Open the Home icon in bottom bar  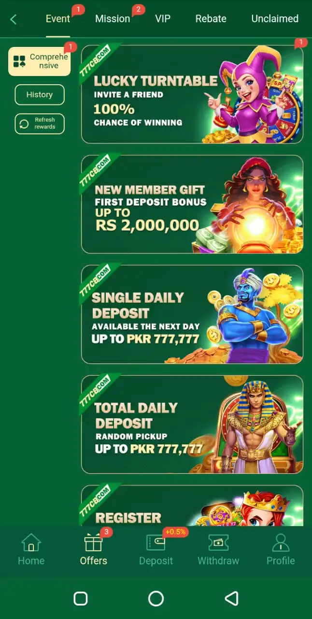coord(31,543)
